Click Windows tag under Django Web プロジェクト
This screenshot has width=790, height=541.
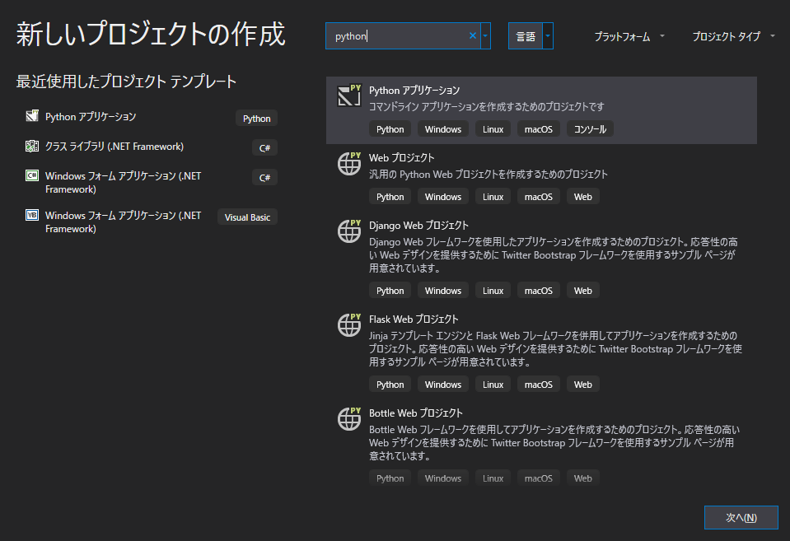(443, 291)
